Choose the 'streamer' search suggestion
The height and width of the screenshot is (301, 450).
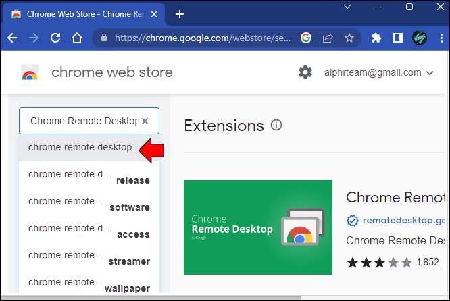click(89, 255)
